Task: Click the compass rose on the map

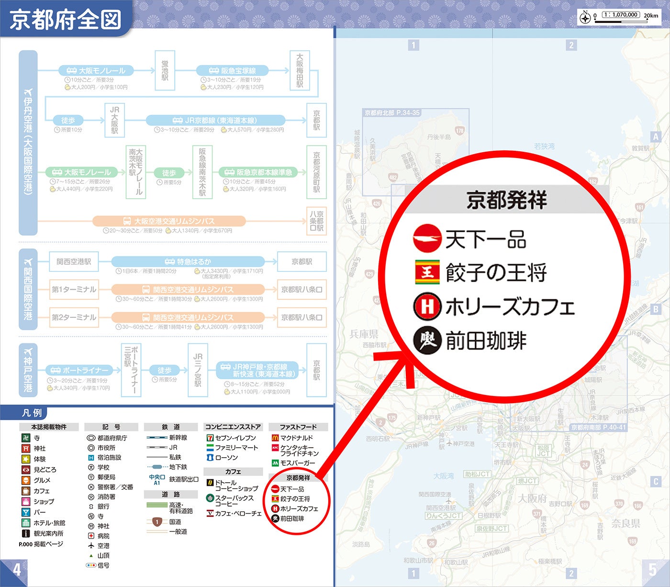Action: point(584,17)
